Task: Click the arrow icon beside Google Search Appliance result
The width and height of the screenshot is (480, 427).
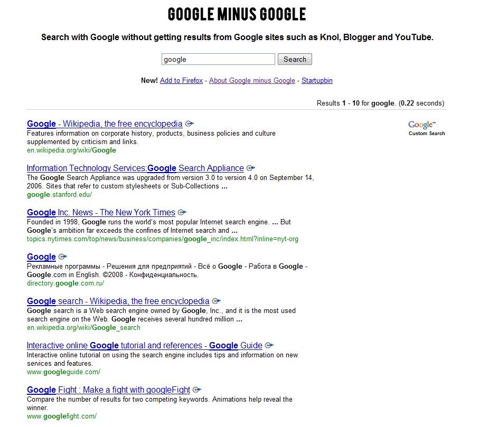Action: (x=251, y=168)
